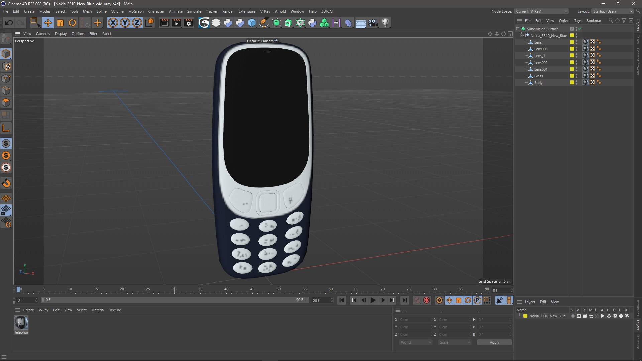Screen dimensions: 642x361
Task: Switch to Model mode in left palette
Action: pyautogui.click(x=6, y=54)
